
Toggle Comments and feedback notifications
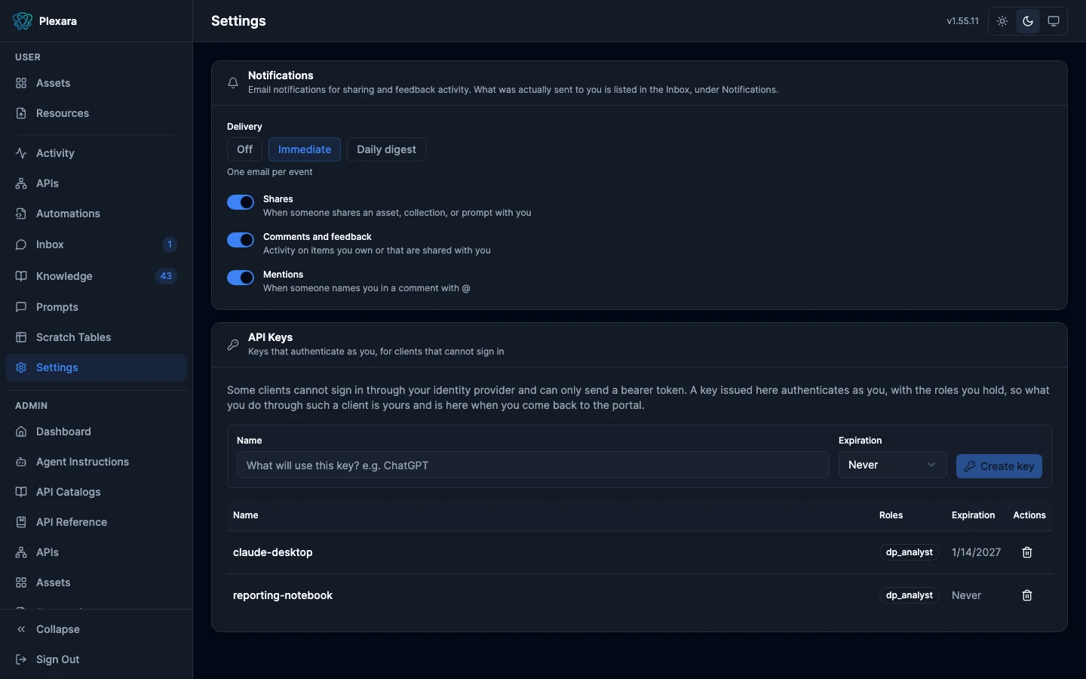pyautogui.click(x=241, y=240)
